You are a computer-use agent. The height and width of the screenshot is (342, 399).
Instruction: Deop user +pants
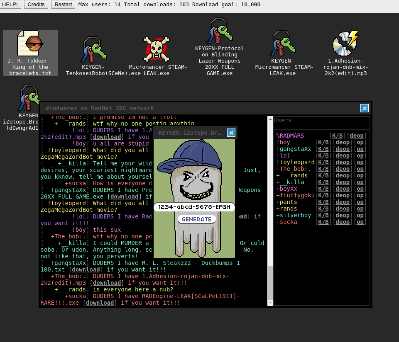click(x=343, y=202)
